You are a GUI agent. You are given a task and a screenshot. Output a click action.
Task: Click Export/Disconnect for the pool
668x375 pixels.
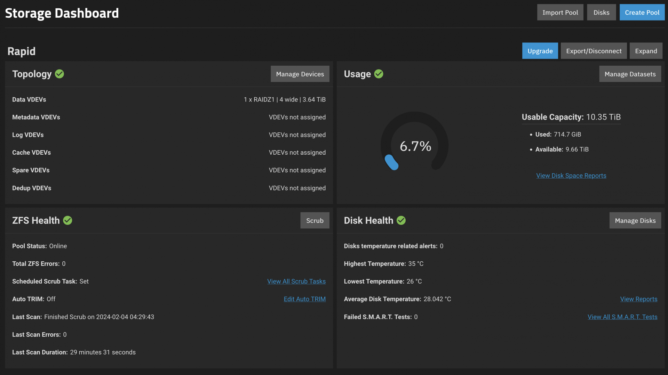[594, 51]
